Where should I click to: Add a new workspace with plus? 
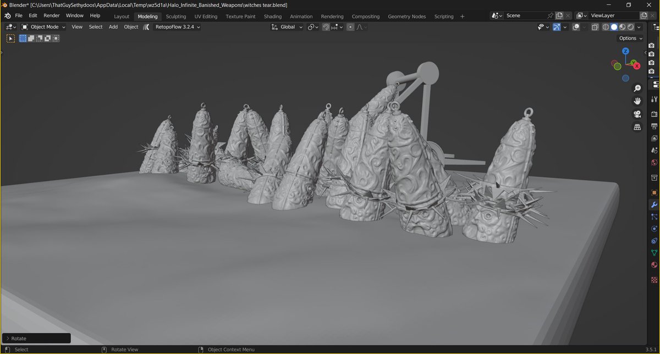(x=462, y=16)
